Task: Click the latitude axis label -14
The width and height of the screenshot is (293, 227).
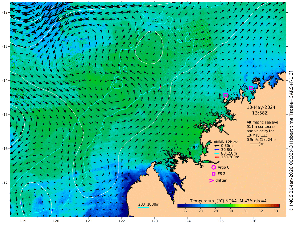Action: (5, 80)
